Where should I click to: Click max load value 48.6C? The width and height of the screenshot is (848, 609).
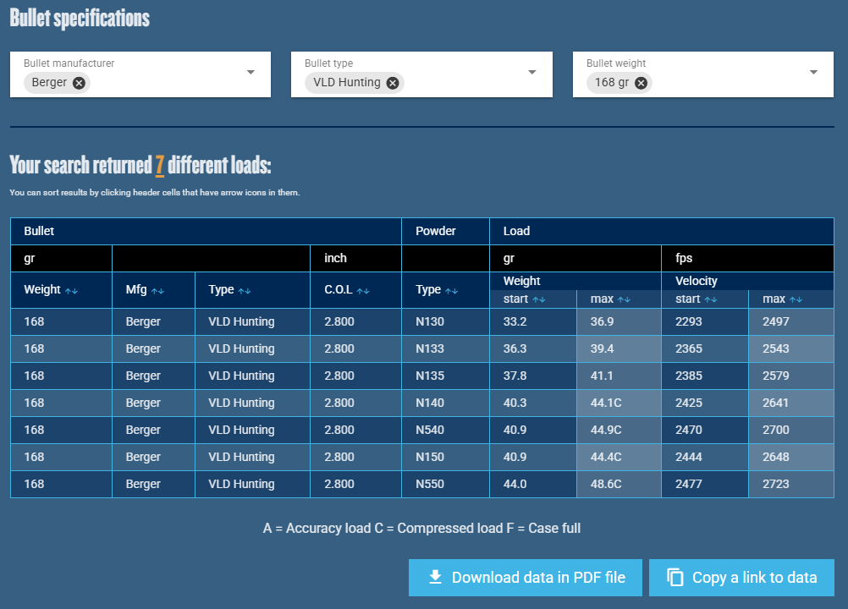pos(606,484)
